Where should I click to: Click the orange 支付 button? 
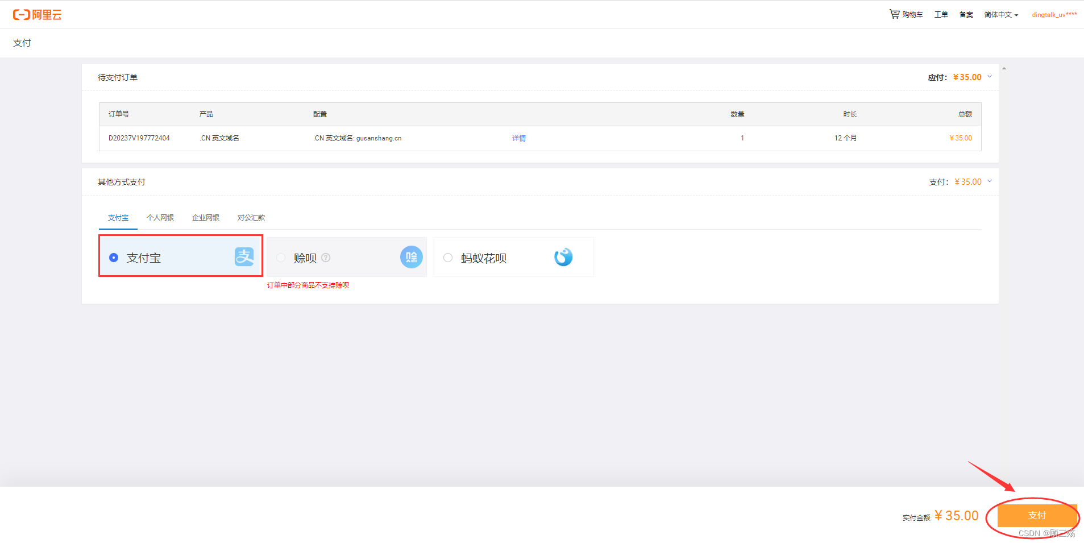pos(1037,515)
